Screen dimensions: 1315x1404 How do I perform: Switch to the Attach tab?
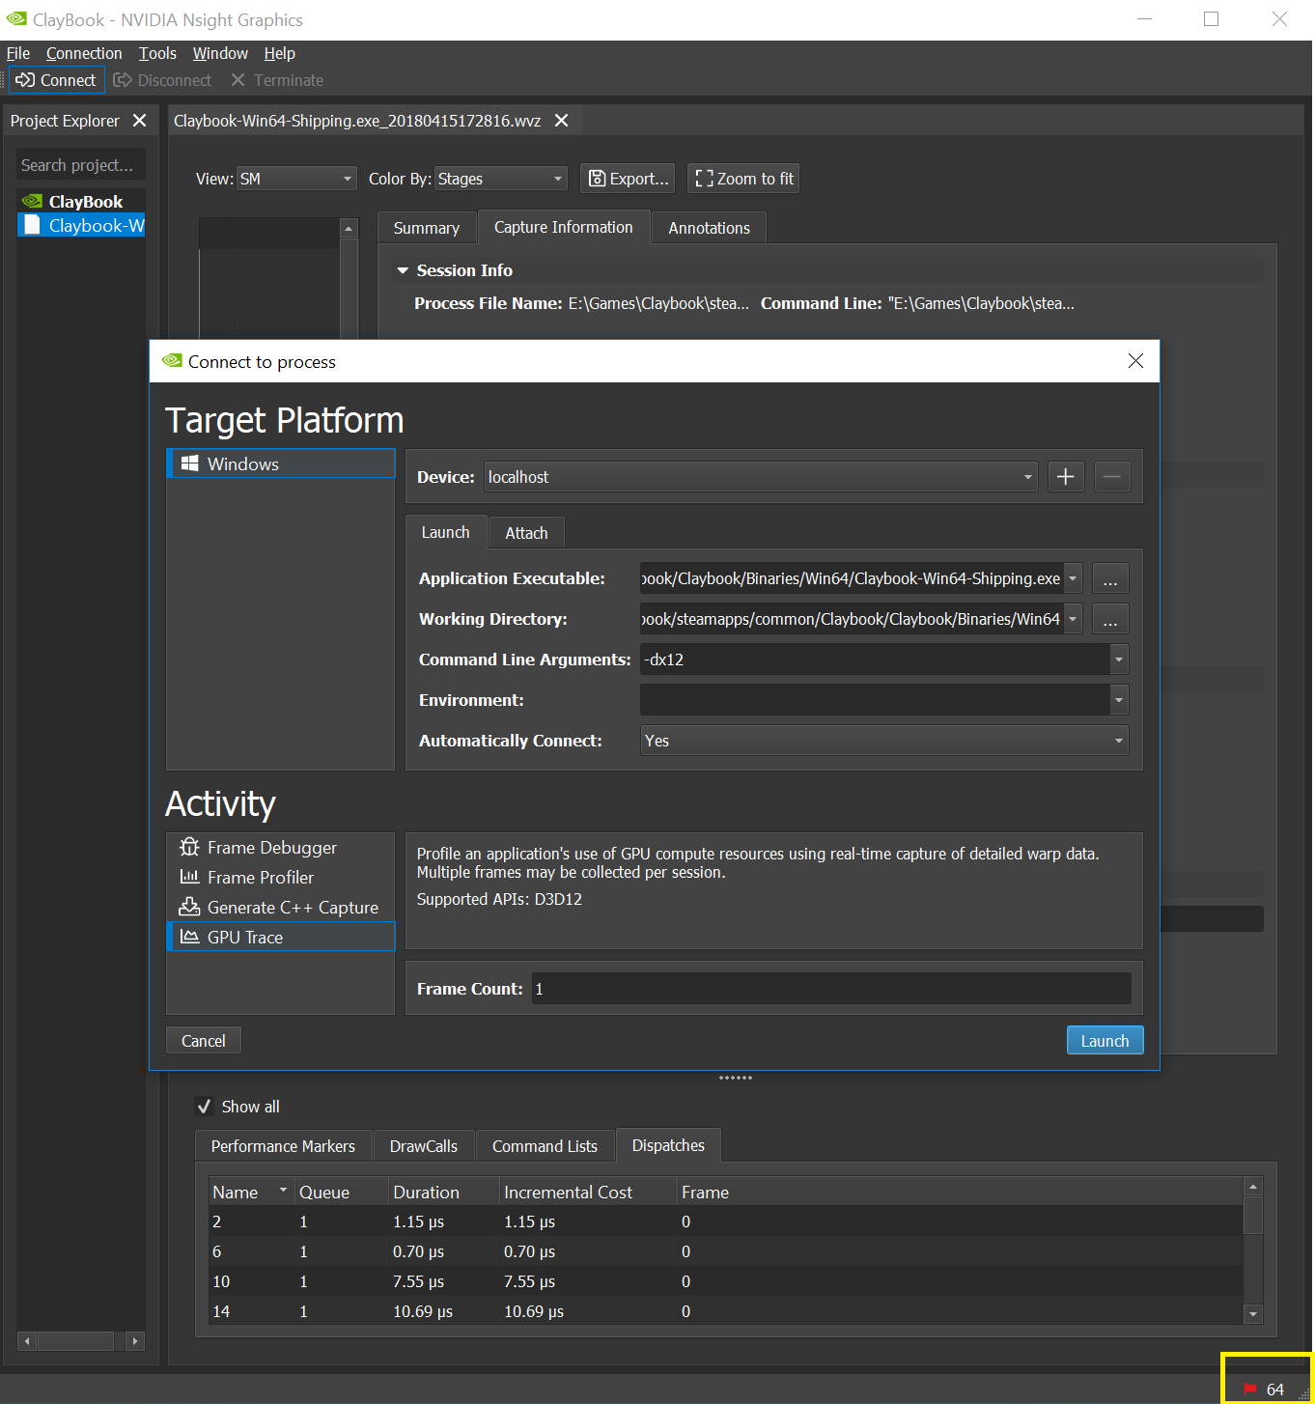(x=526, y=533)
